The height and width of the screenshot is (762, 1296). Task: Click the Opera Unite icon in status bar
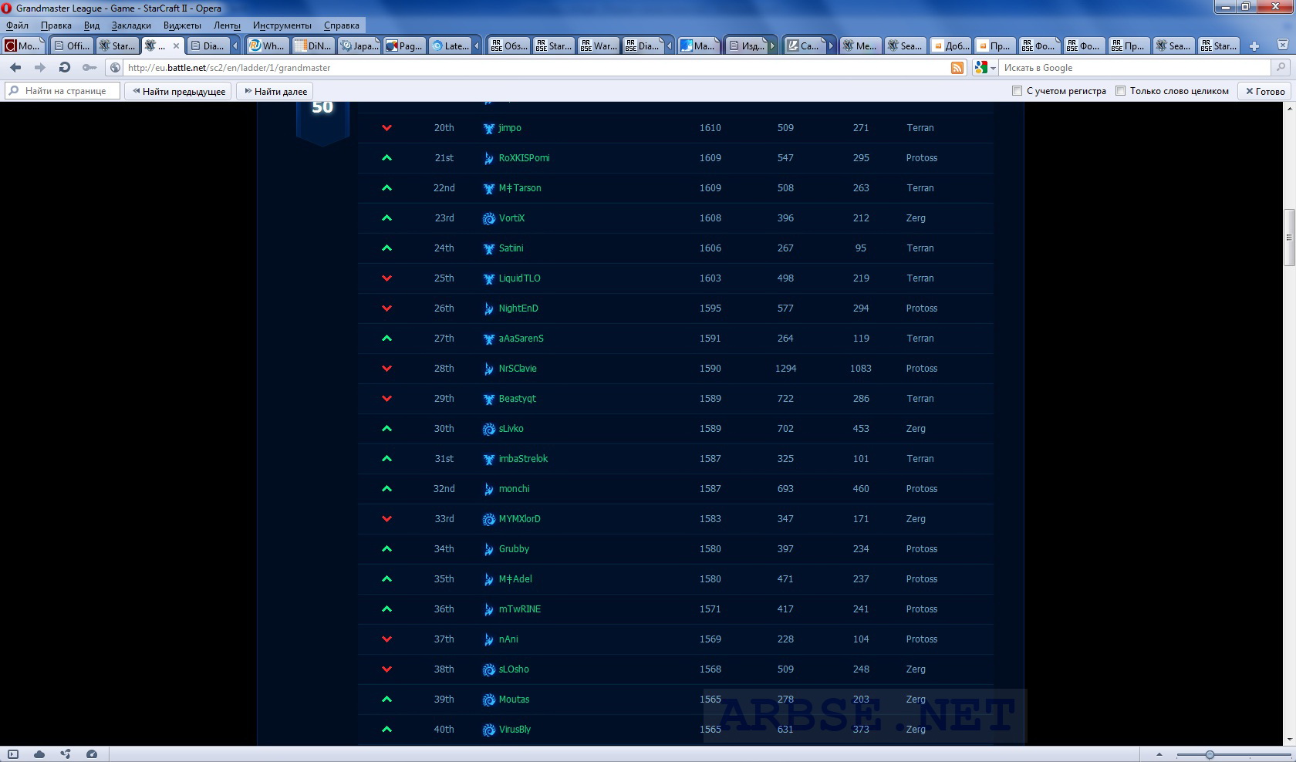[66, 754]
